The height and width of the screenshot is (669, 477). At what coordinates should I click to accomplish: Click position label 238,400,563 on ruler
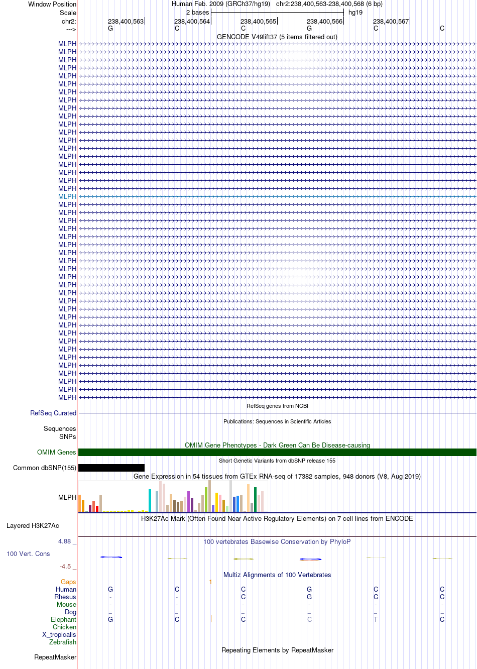point(126,21)
